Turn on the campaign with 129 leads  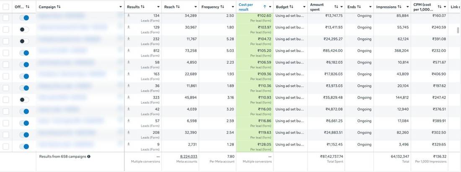pos(24,29)
